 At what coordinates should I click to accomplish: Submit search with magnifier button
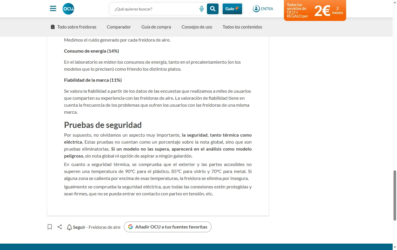213,9
